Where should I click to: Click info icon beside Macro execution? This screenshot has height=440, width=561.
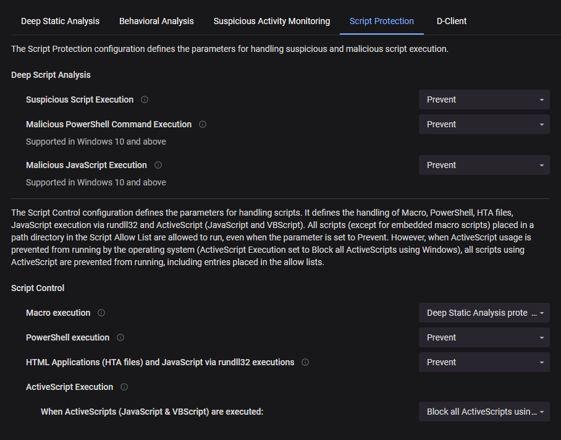click(101, 313)
